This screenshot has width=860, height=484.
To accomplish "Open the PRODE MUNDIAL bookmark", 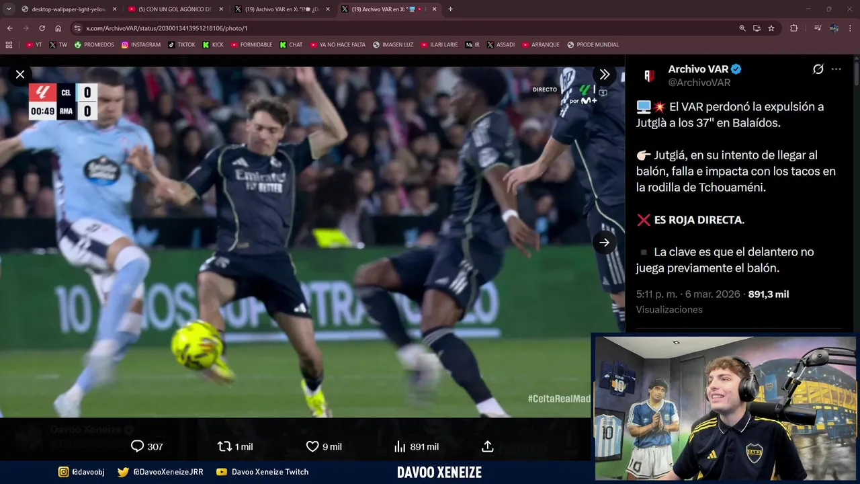I will pos(593,45).
